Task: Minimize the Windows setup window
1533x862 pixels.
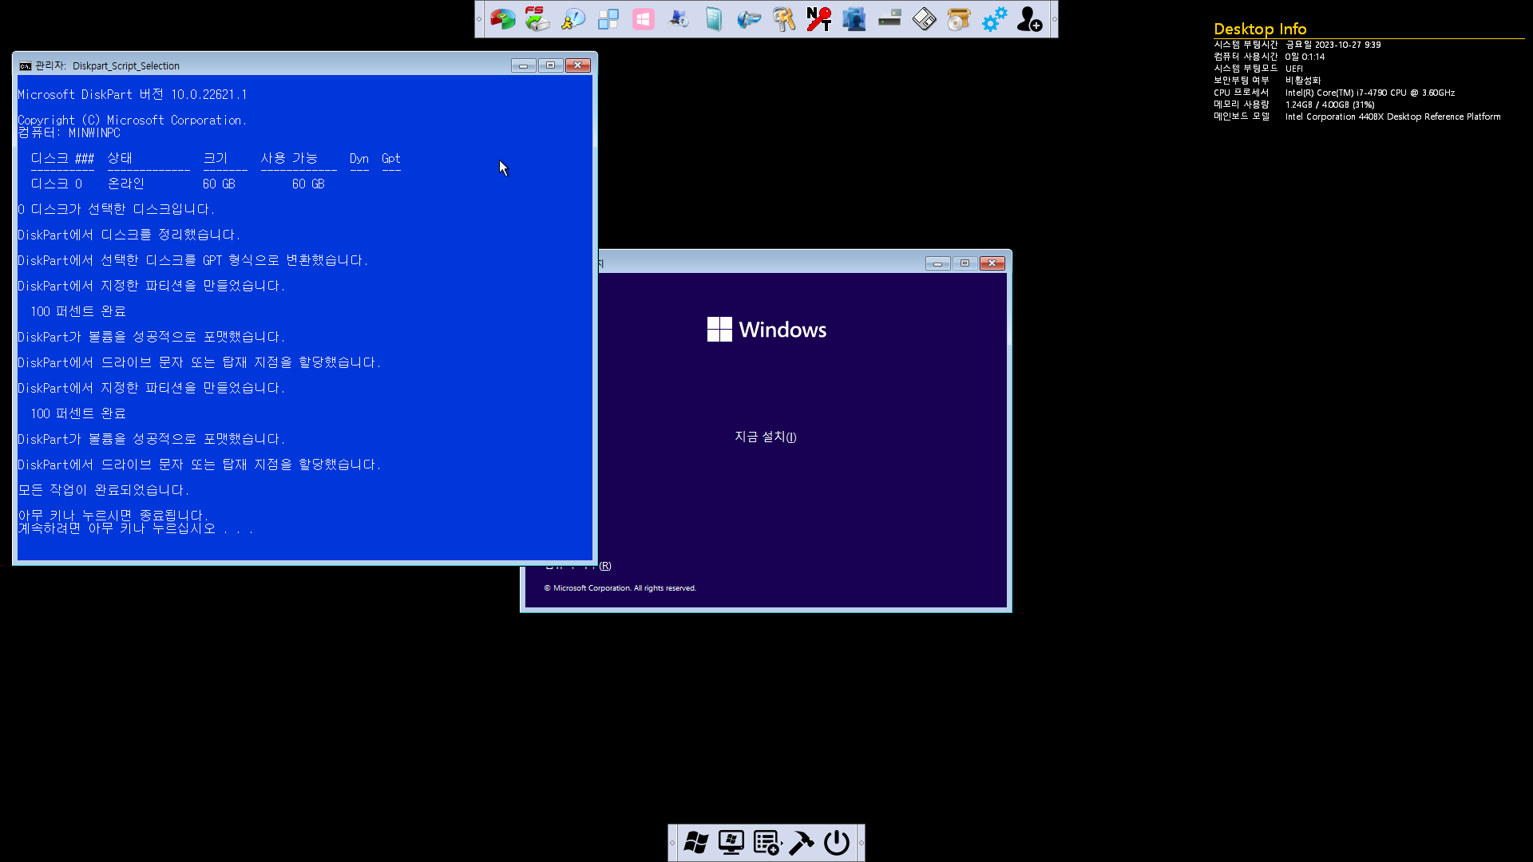Action: tap(938, 263)
